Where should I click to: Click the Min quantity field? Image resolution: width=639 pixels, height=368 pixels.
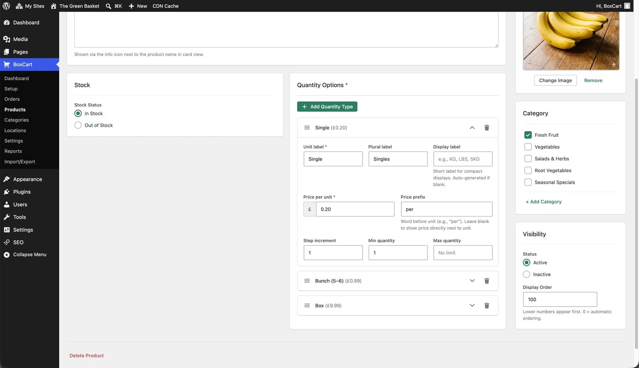pyautogui.click(x=398, y=253)
